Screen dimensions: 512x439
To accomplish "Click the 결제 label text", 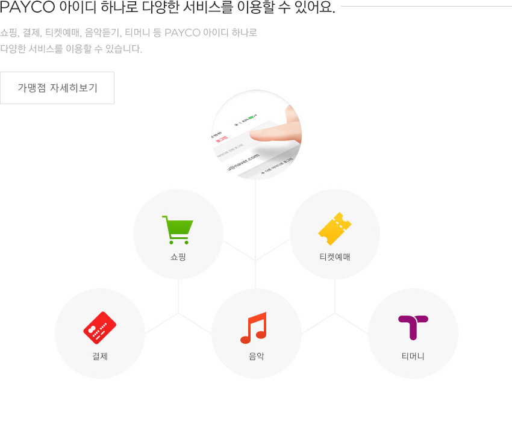I will (x=99, y=356).
